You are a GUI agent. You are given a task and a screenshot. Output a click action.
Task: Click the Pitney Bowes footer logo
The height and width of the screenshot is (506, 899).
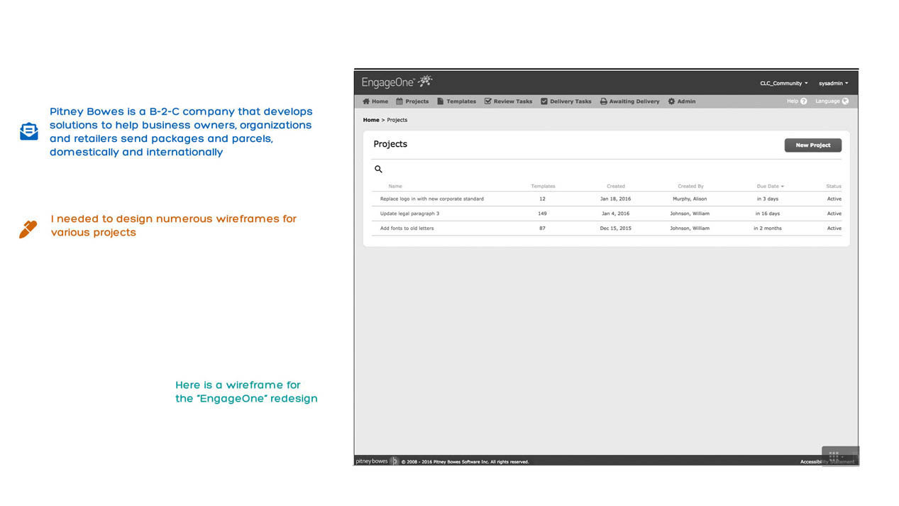(x=372, y=461)
